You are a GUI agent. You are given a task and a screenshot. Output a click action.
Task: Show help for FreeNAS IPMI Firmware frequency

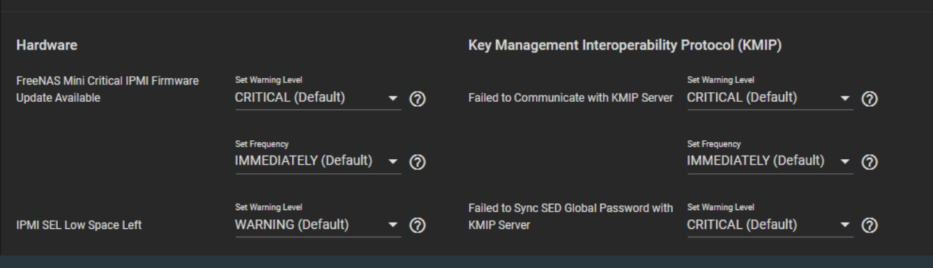pyautogui.click(x=417, y=162)
